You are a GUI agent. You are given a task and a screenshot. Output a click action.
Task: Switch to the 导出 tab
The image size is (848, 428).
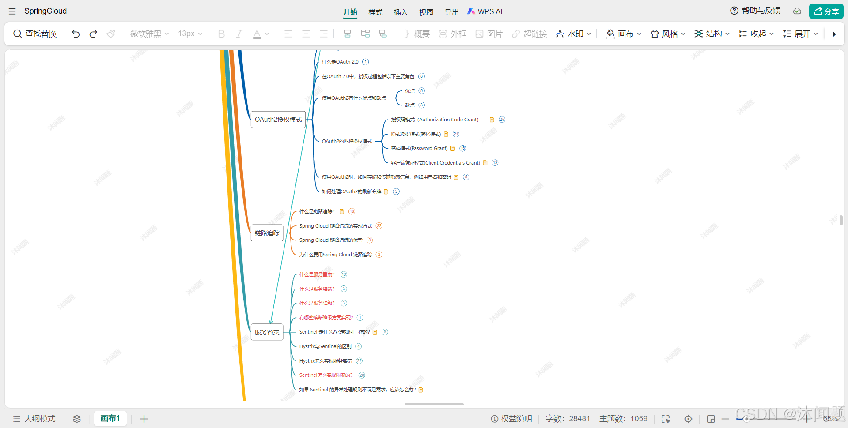click(x=451, y=12)
